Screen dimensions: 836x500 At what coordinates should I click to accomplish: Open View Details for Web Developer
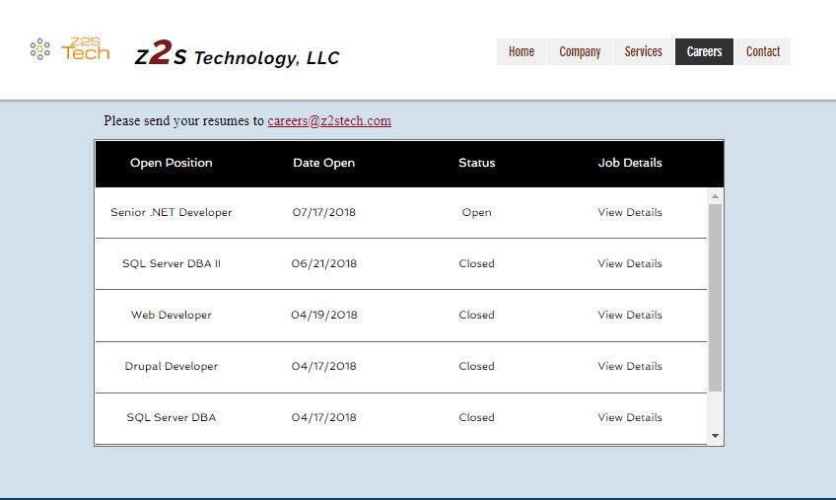(630, 315)
